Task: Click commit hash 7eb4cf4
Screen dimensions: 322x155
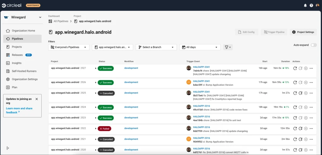Action: [x=197, y=71]
